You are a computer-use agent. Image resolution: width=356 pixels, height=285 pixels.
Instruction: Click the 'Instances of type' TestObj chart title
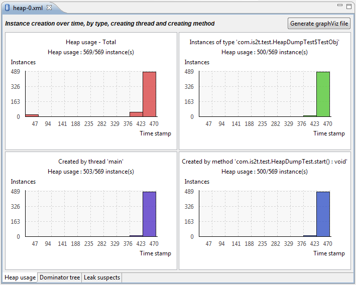click(265, 42)
